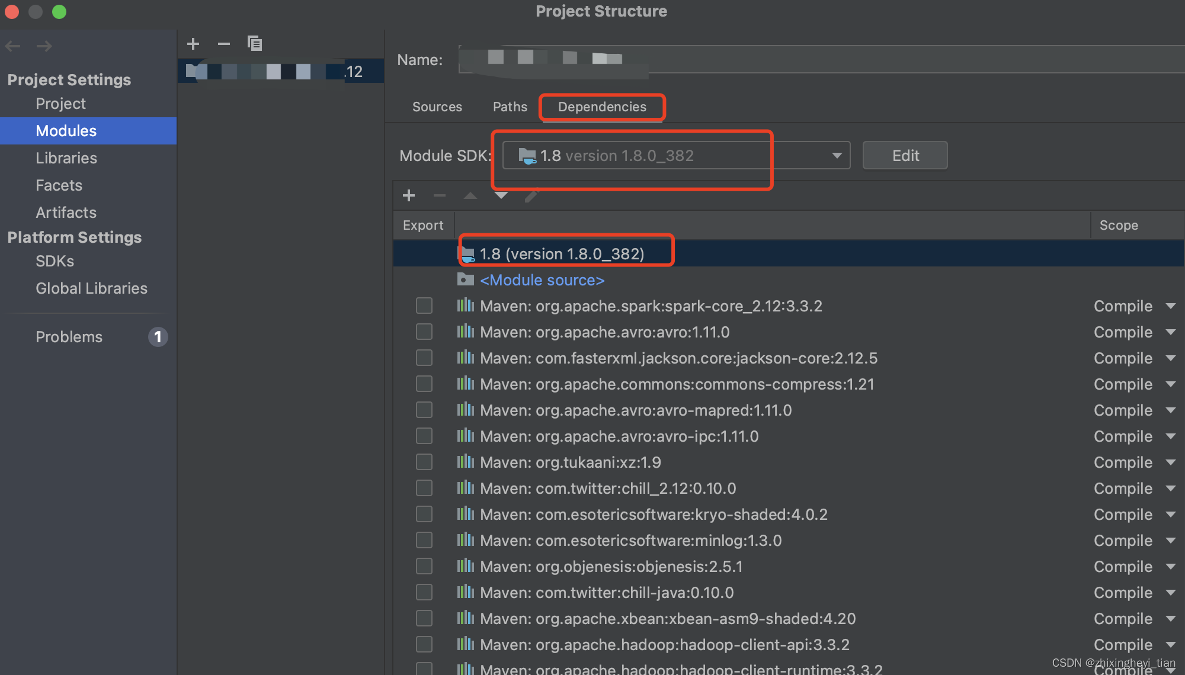Image resolution: width=1185 pixels, height=675 pixels.
Task: Click the move dependency down arrow
Action: (x=501, y=195)
